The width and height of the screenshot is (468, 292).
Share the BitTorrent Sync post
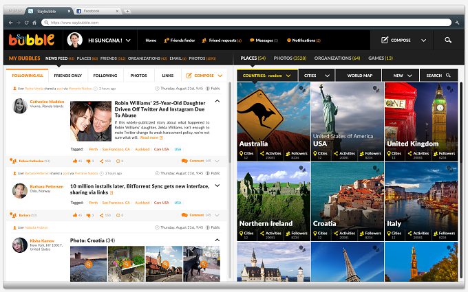click(101, 215)
